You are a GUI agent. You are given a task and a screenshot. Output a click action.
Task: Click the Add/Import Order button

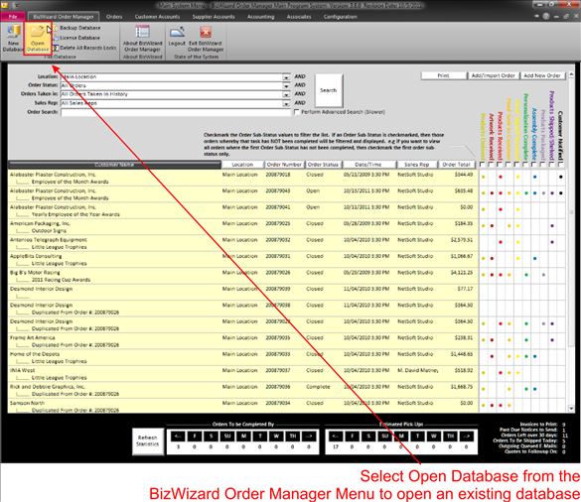[494, 75]
